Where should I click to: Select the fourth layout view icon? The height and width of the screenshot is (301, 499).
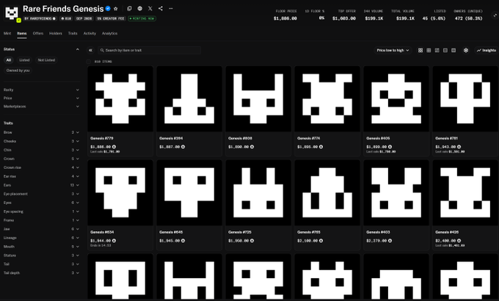[x=445, y=51]
